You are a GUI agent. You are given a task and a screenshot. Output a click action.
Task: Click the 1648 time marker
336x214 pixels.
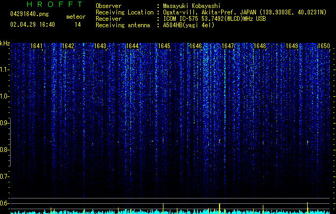(260, 46)
